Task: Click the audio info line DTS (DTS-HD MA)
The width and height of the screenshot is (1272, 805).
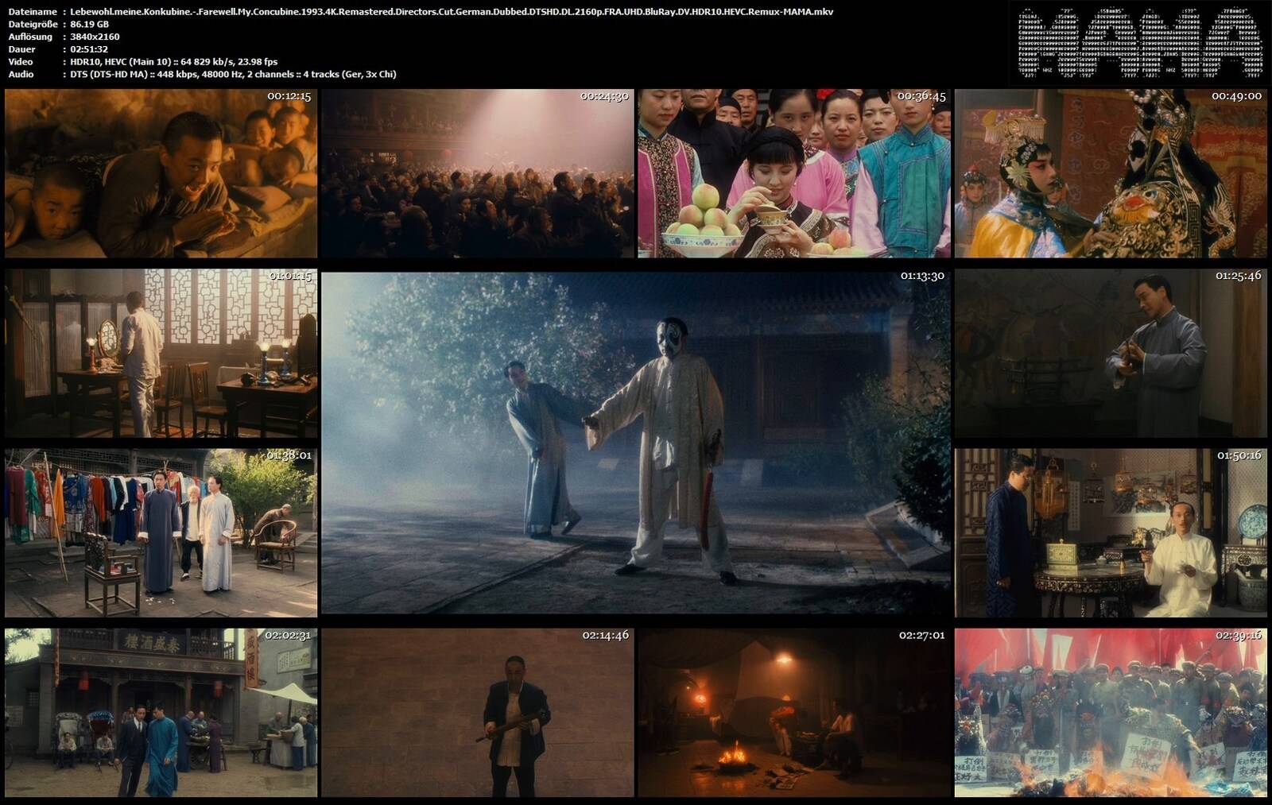Action: 233,74
